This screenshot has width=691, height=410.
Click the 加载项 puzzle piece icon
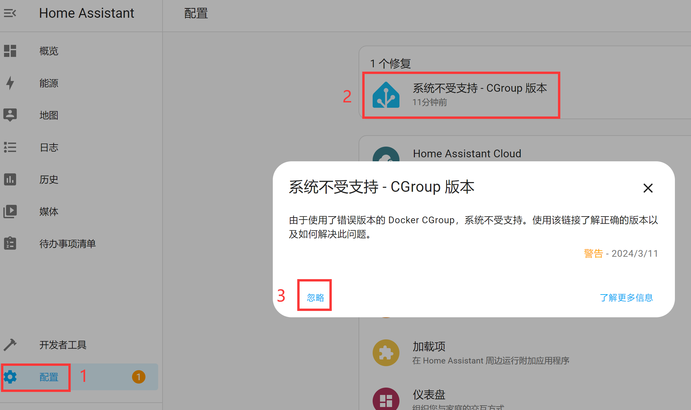coord(386,353)
